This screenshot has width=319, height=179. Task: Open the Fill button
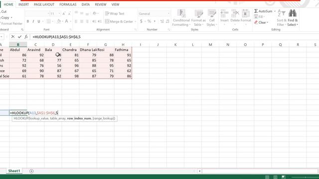[259, 16]
